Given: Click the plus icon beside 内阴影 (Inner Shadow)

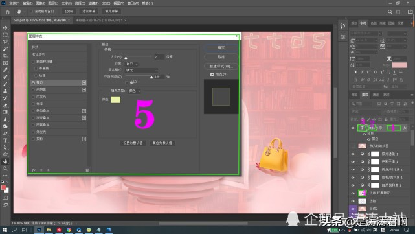Looking at the screenshot, I should tap(84, 90).
